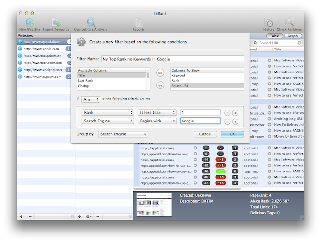This screenshot has width=321, height=243.
Task: Move column to Columns To Show with >> button
Action: tap(160, 73)
